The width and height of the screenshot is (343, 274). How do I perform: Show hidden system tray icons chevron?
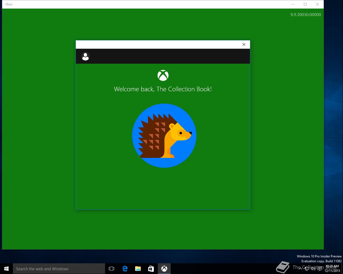pyautogui.click(x=300, y=269)
